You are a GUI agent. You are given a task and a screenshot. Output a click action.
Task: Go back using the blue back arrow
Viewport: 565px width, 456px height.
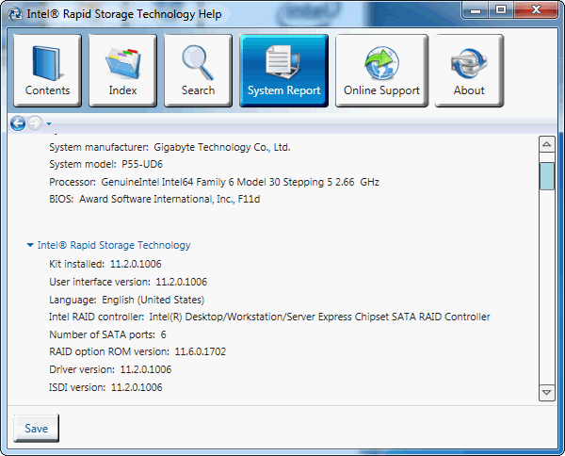point(18,123)
